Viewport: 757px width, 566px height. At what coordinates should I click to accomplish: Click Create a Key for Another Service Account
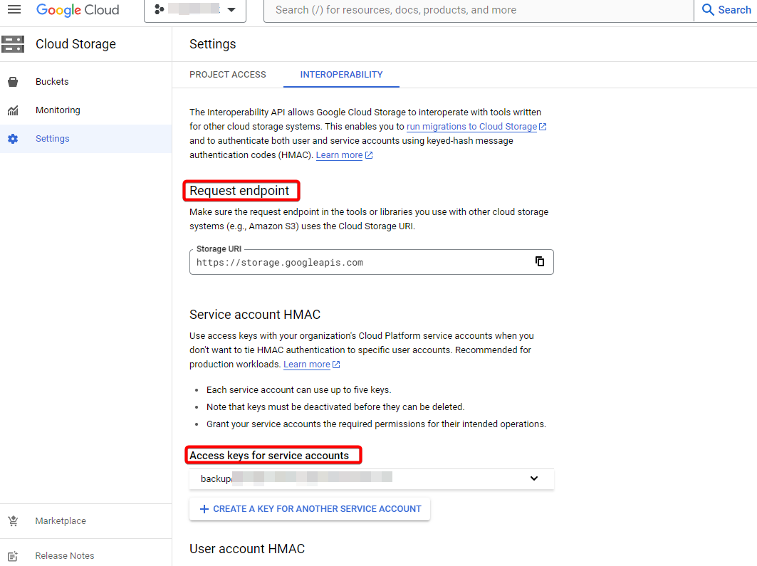tap(309, 508)
